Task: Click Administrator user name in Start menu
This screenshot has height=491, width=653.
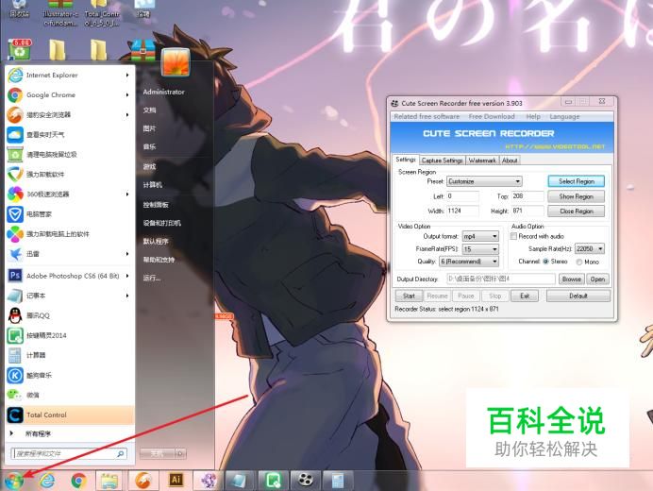Action: (163, 92)
